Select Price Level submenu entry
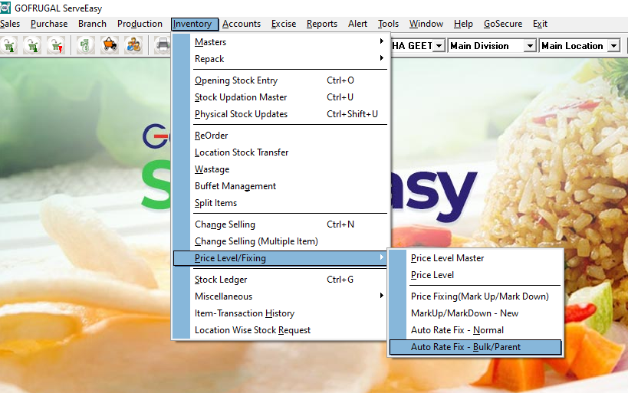Viewport: 628px width, 393px height. click(x=475, y=275)
